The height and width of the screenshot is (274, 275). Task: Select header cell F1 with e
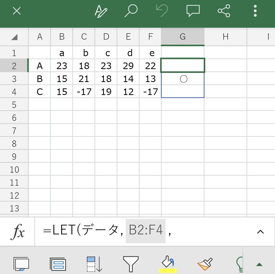click(x=150, y=53)
